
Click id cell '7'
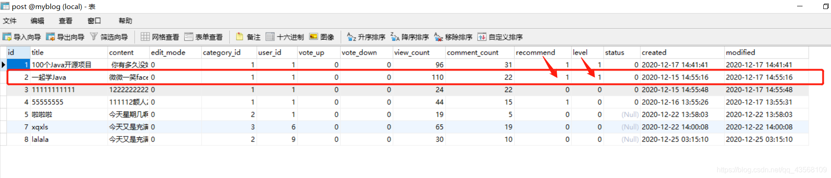pyautogui.click(x=19, y=127)
